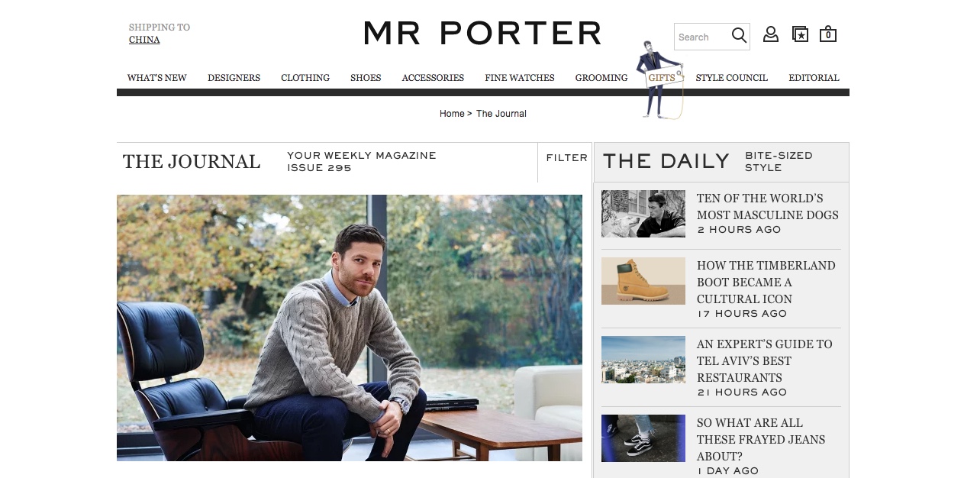
Task: Go to the Editorial section
Action: [814, 78]
